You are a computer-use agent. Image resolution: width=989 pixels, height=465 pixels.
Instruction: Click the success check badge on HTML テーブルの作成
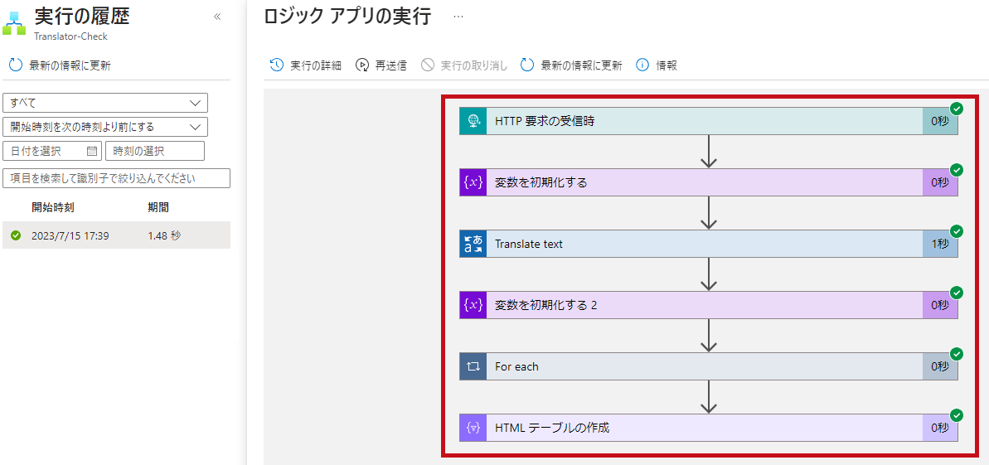click(x=956, y=414)
